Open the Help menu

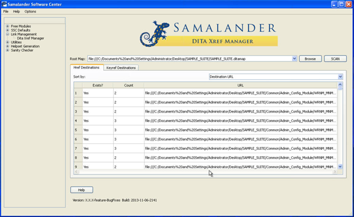pyautogui.click(x=17, y=12)
